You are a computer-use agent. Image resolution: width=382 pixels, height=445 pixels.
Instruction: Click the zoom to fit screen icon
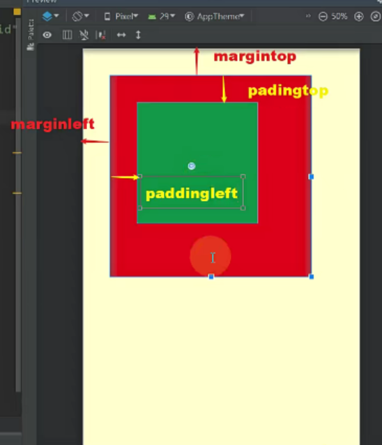pyautogui.click(x=376, y=17)
